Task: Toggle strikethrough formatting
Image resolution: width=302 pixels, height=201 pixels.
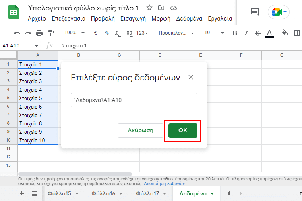Action: pyautogui.click(x=258, y=33)
